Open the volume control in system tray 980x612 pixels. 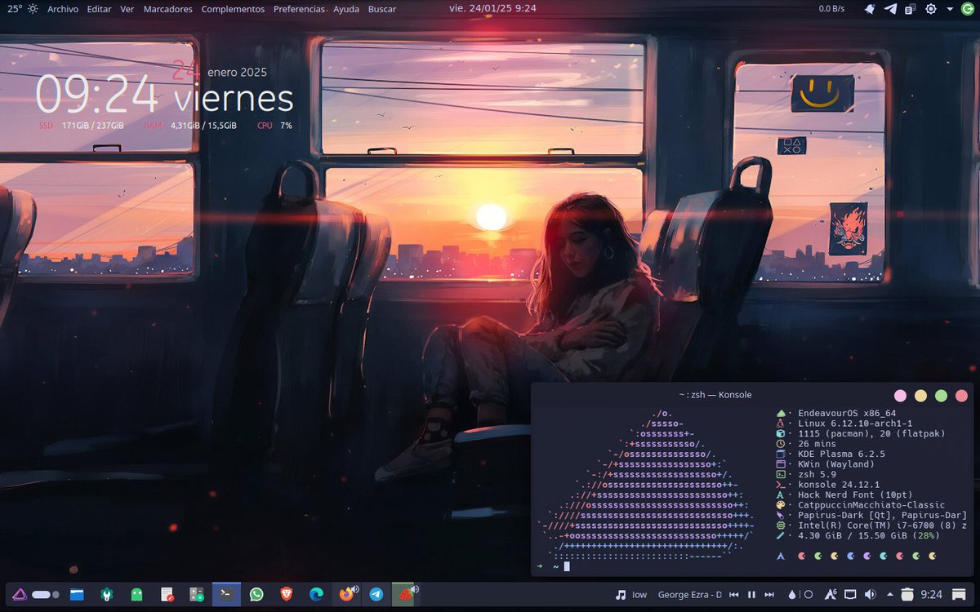pyautogui.click(x=870, y=595)
